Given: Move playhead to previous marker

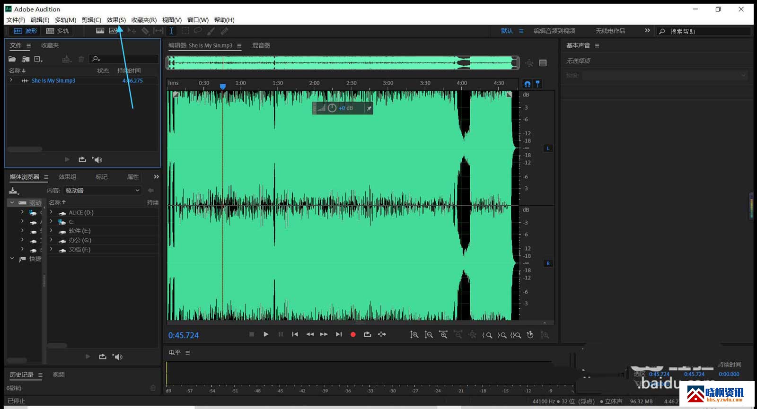Looking at the screenshot, I should (x=295, y=334).
